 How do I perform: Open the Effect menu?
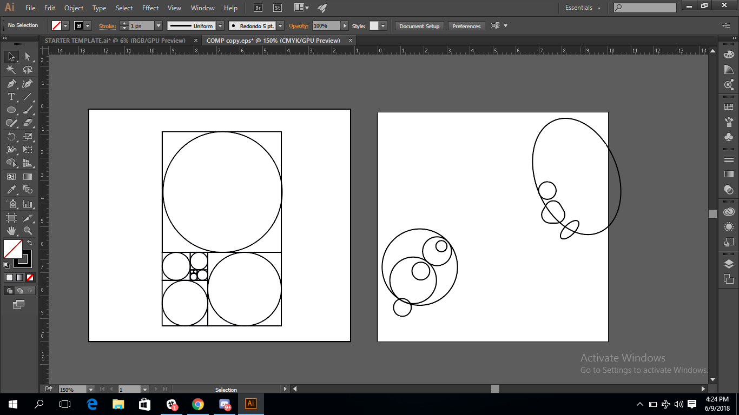(x=150, y=8)
